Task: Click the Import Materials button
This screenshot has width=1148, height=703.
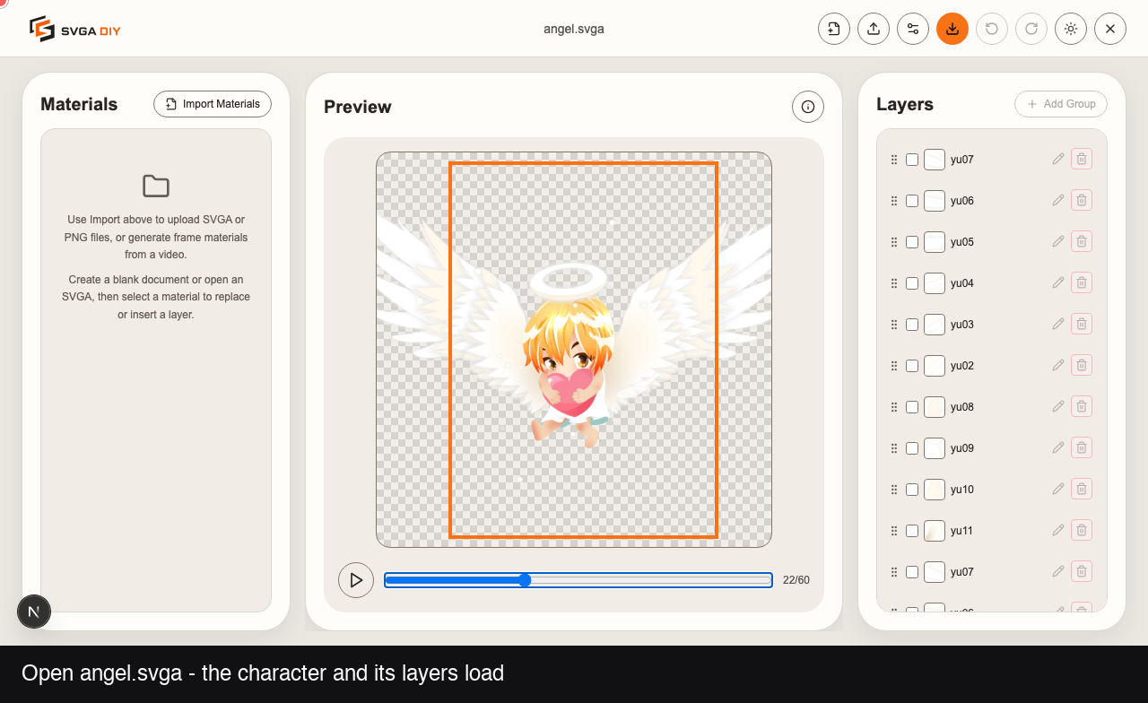Action: click(x=213, y=104)
